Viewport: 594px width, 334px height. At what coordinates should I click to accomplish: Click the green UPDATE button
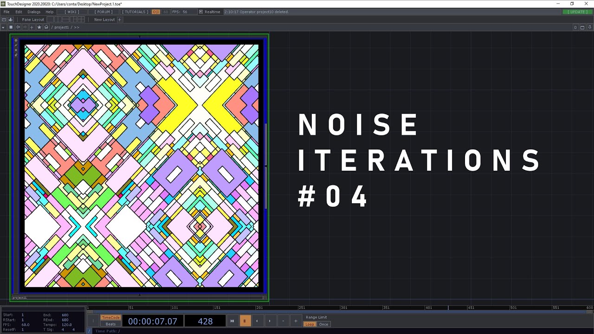click(577, 12)
